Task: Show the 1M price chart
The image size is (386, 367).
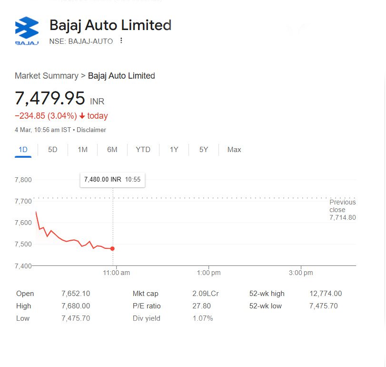Action: point(83,150)
